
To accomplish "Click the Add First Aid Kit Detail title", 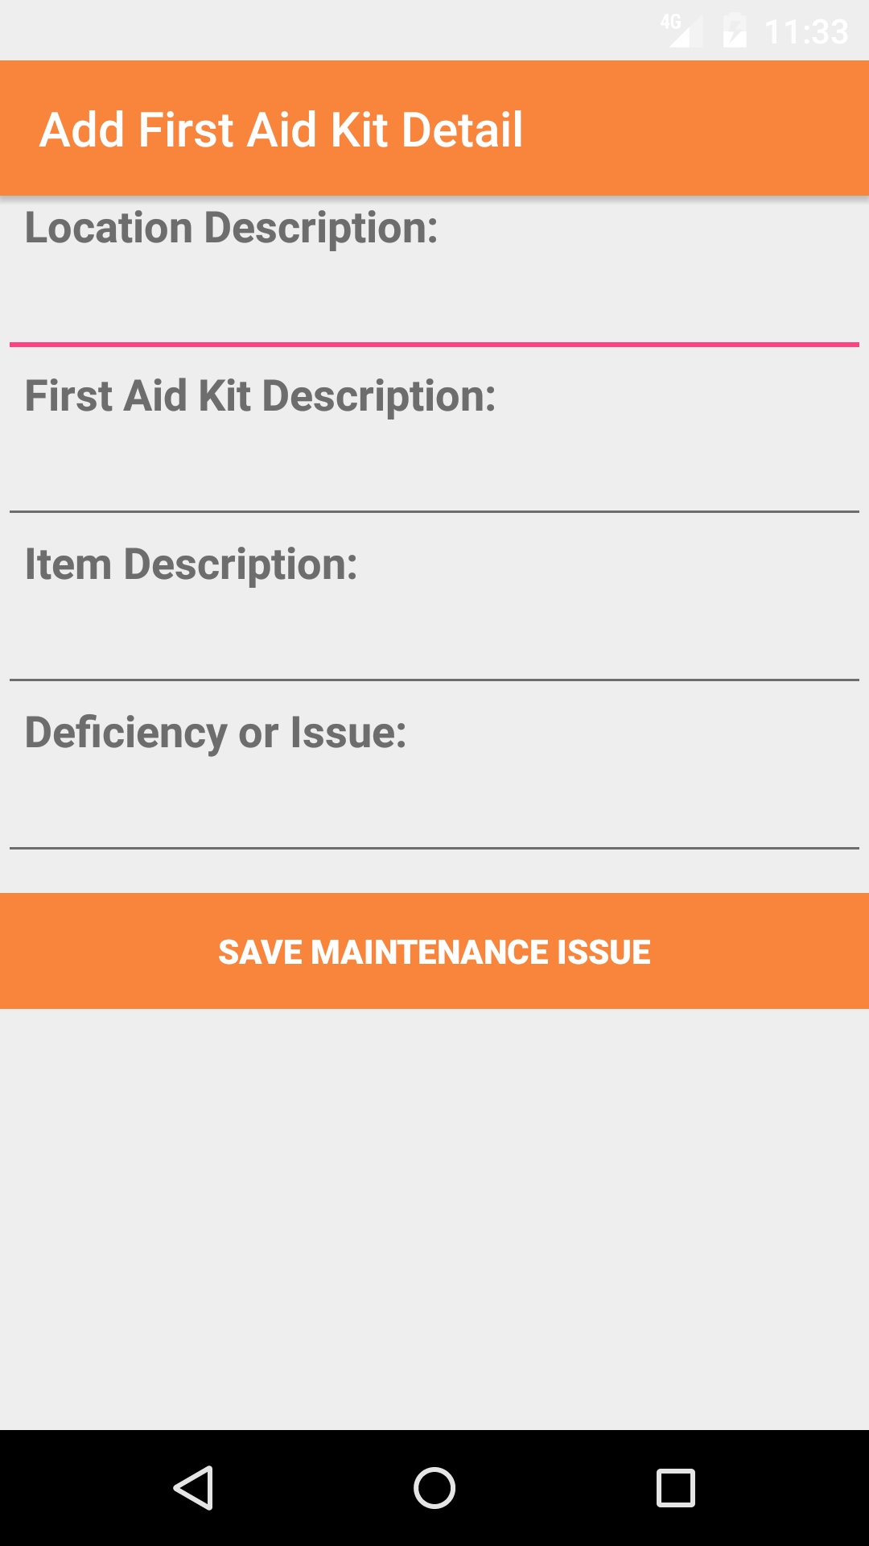I will 282,130.
